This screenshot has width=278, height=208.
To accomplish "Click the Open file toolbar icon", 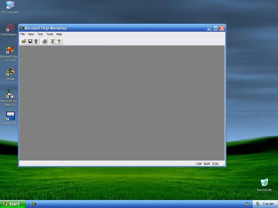I will pos(24,41).
